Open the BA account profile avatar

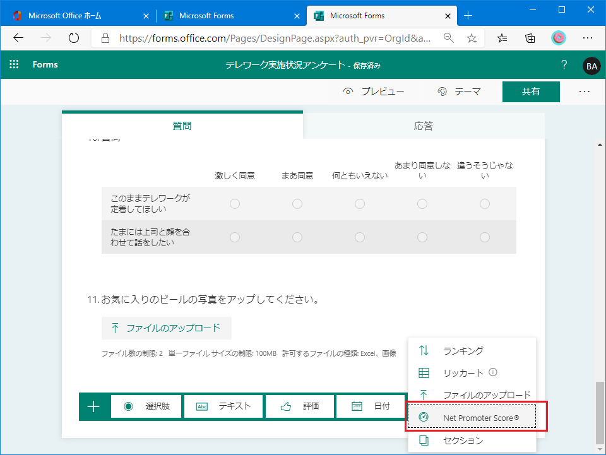[x=591, y=66]
